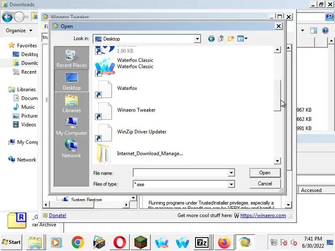Click the Cancel button

(265, 184)
